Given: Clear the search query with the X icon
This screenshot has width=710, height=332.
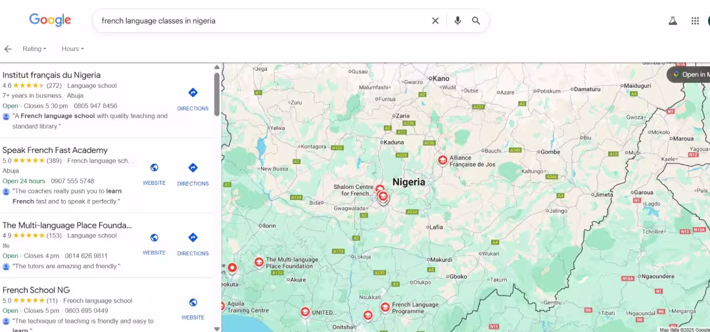Looking at the screenshot, I should point(435,21).
